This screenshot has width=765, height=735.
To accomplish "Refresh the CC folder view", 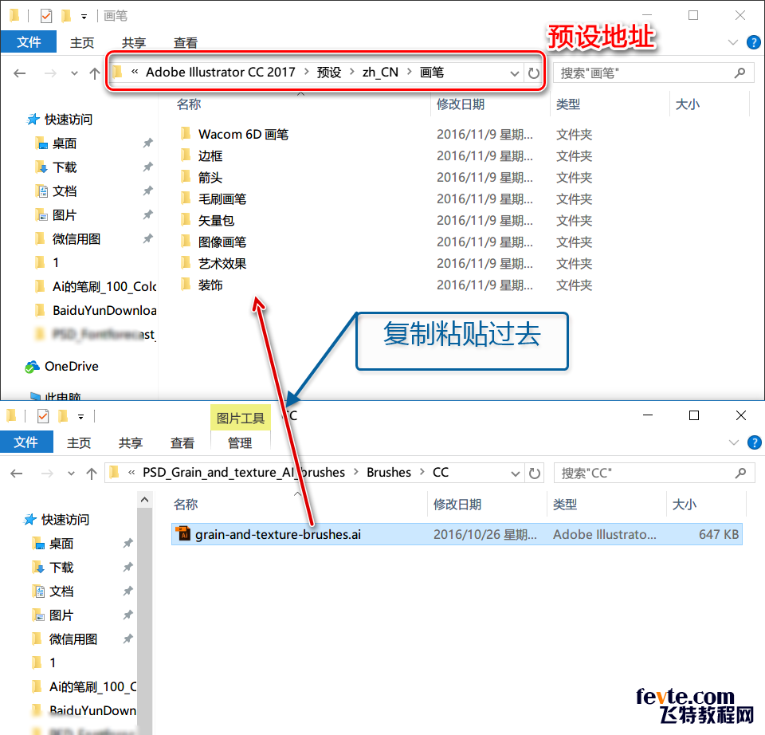I will 534,474.
